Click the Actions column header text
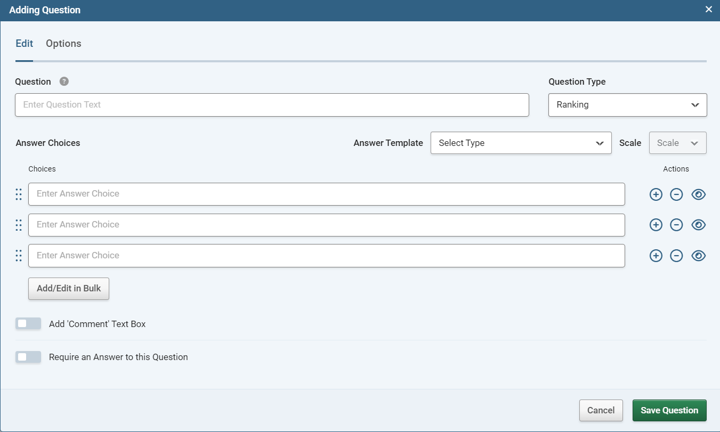 pyautogui.click(x=676, y=169)
